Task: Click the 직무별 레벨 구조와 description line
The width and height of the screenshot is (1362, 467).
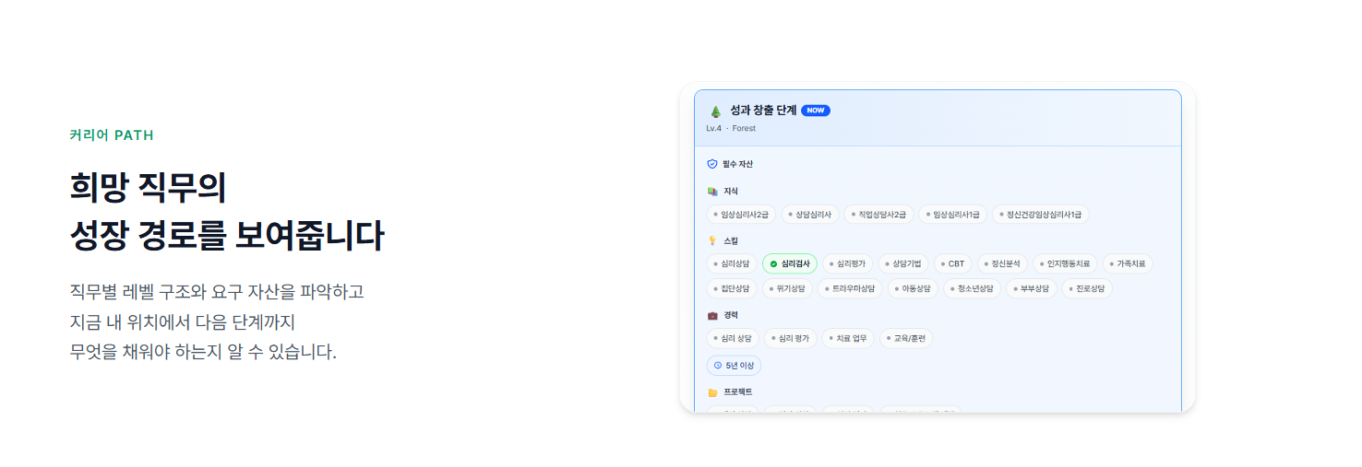Action: [x=217, y=292]
